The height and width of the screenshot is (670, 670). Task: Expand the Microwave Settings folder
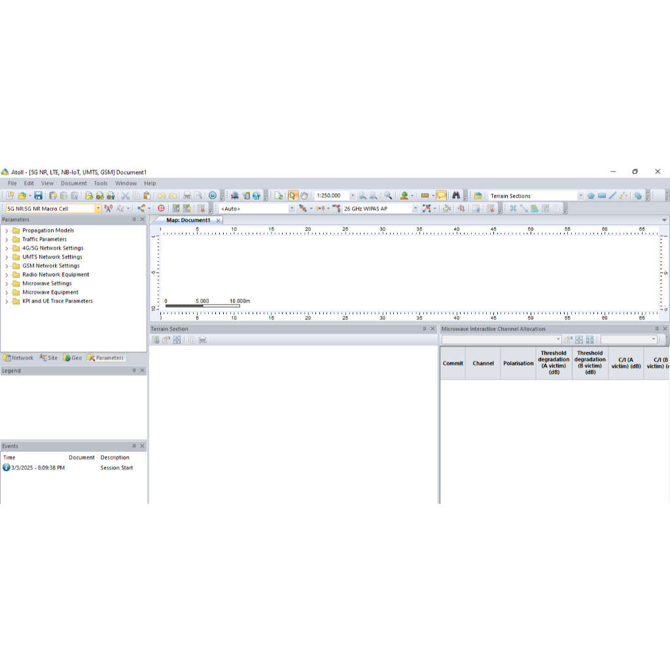(x=7, y=284)
